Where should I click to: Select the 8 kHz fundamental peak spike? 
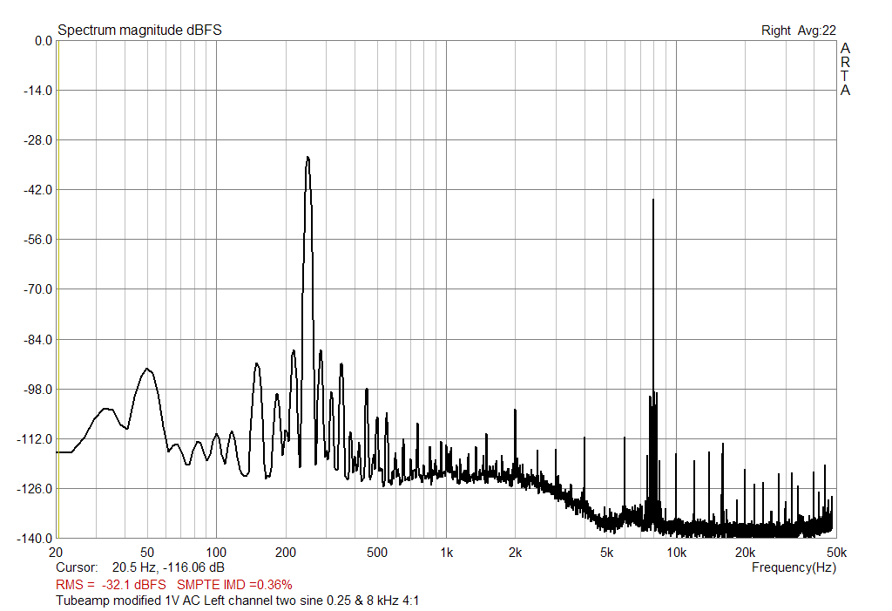pyautogui.click(x=654, y=261)
